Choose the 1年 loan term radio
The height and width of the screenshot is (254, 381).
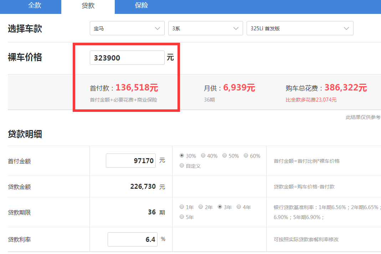coord(182,207)
